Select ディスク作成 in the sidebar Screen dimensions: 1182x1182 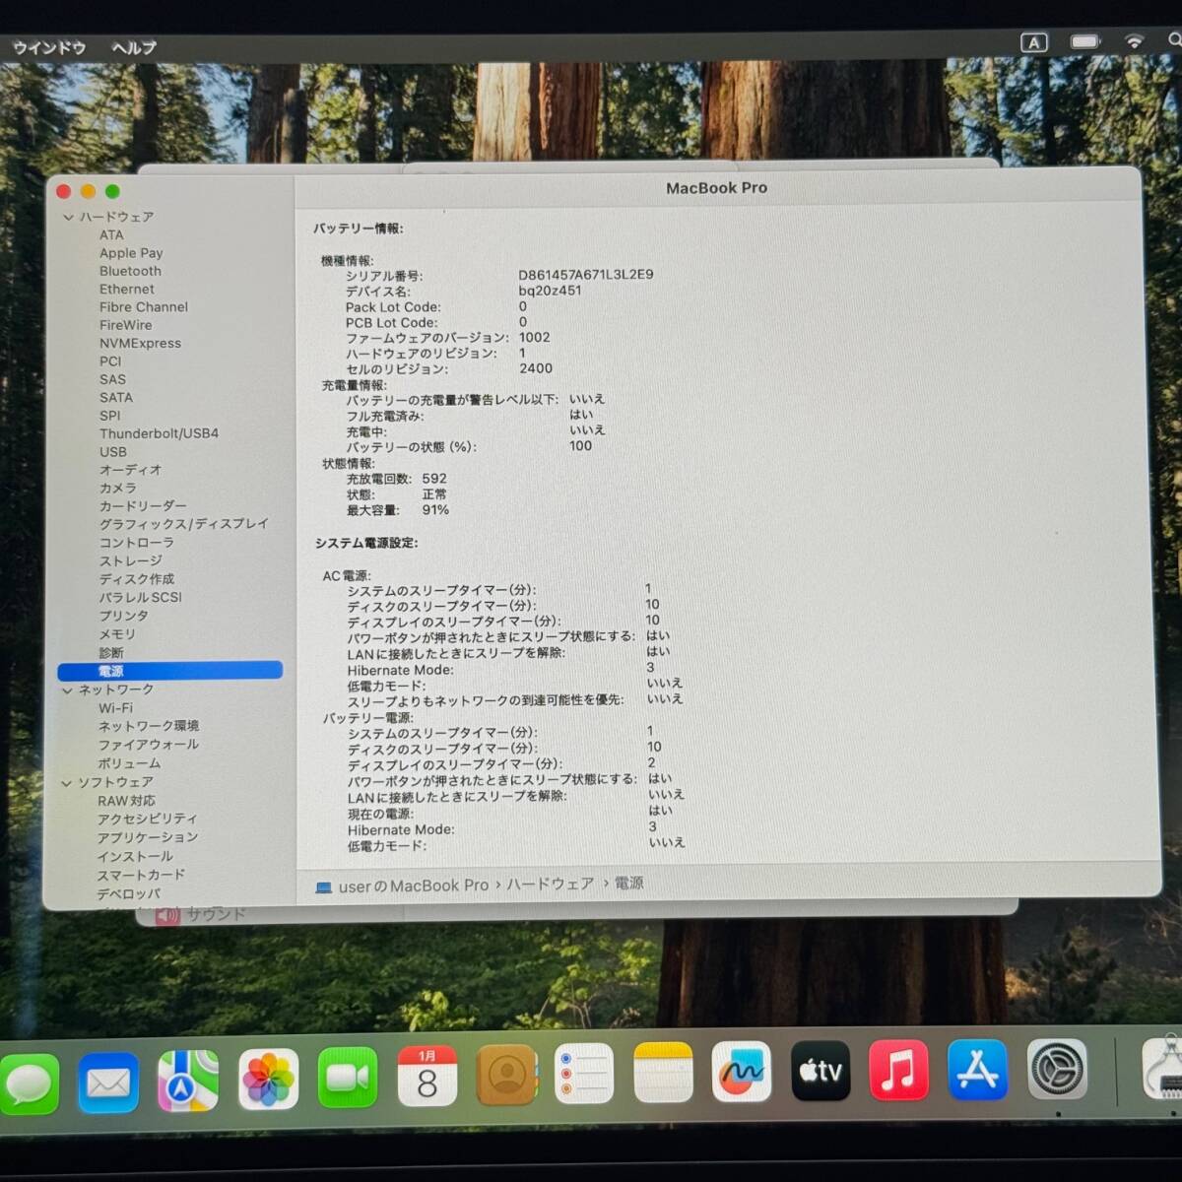(x=137, y=579)
